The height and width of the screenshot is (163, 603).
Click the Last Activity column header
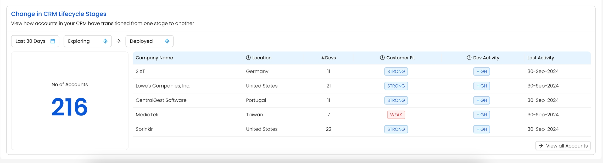point(540,58)
